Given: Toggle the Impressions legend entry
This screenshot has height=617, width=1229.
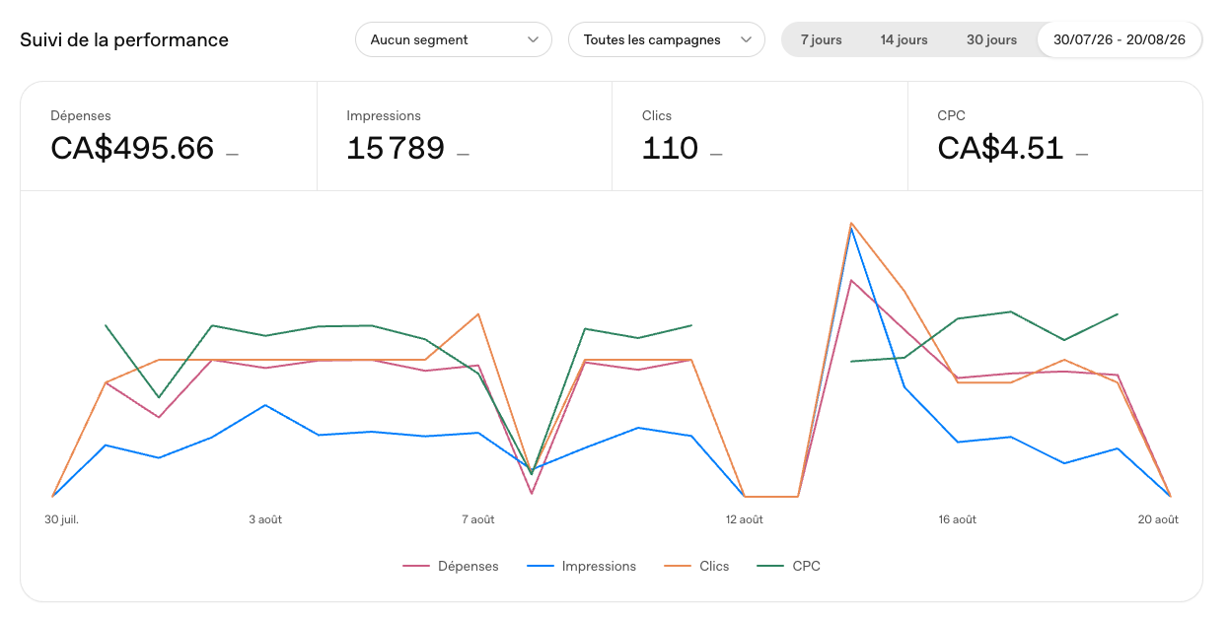Looking at the screenshot, I should click(x=582, y=566).
